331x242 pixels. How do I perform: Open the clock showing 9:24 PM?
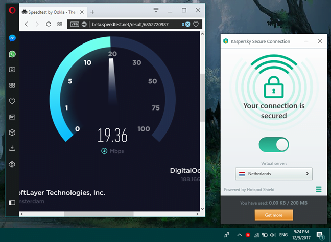(x=301, y=235)
